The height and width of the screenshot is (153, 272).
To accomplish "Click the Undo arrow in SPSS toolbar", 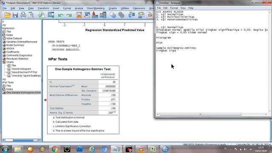I will (61, 15).
